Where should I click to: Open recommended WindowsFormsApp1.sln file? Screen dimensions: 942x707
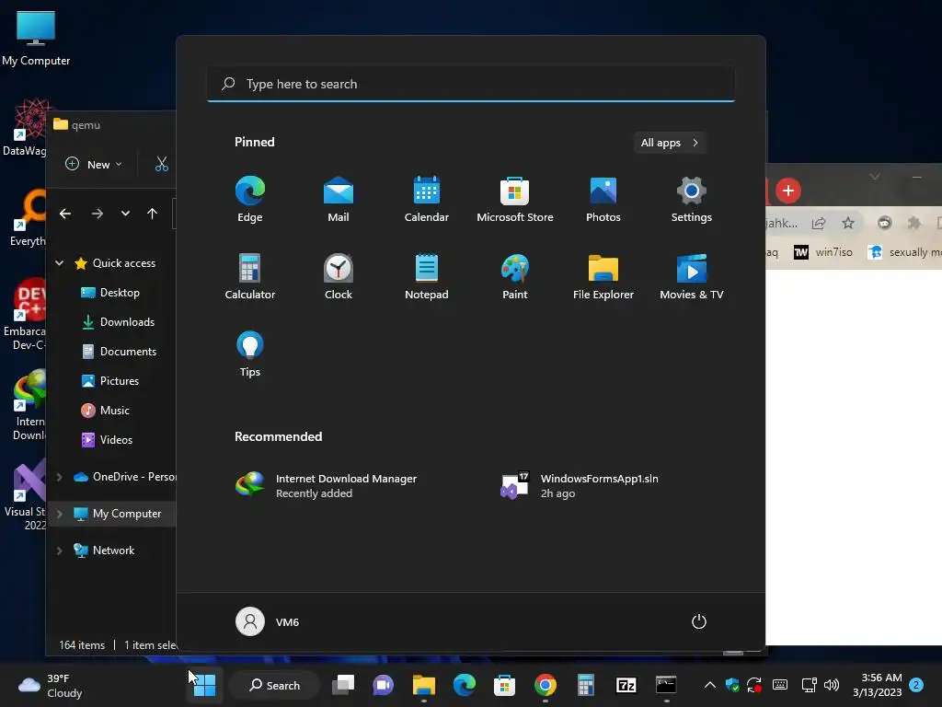coord(580,486)
